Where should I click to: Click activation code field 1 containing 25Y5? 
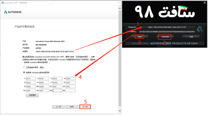click(31, 78)
